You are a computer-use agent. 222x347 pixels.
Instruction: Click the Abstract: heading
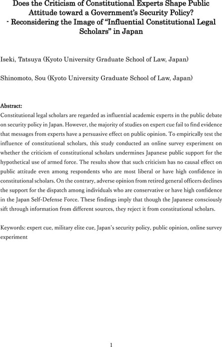11,106
